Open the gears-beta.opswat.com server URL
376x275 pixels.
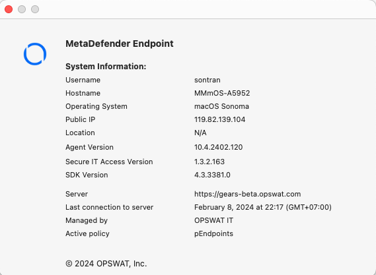pyautogui.click(x=247, y=194)
